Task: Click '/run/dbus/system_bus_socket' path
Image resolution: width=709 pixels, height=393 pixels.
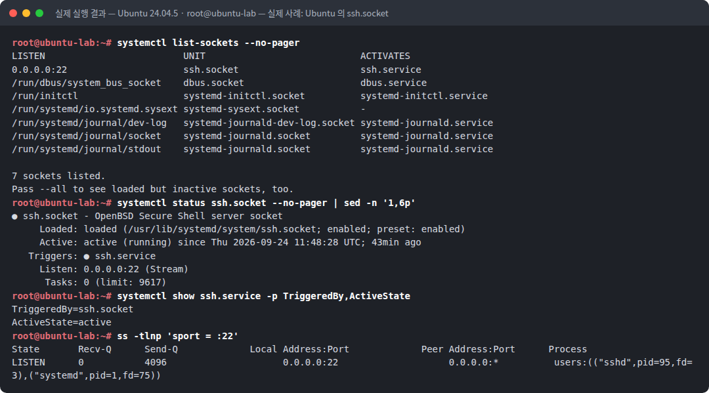Action: point(87,83)
